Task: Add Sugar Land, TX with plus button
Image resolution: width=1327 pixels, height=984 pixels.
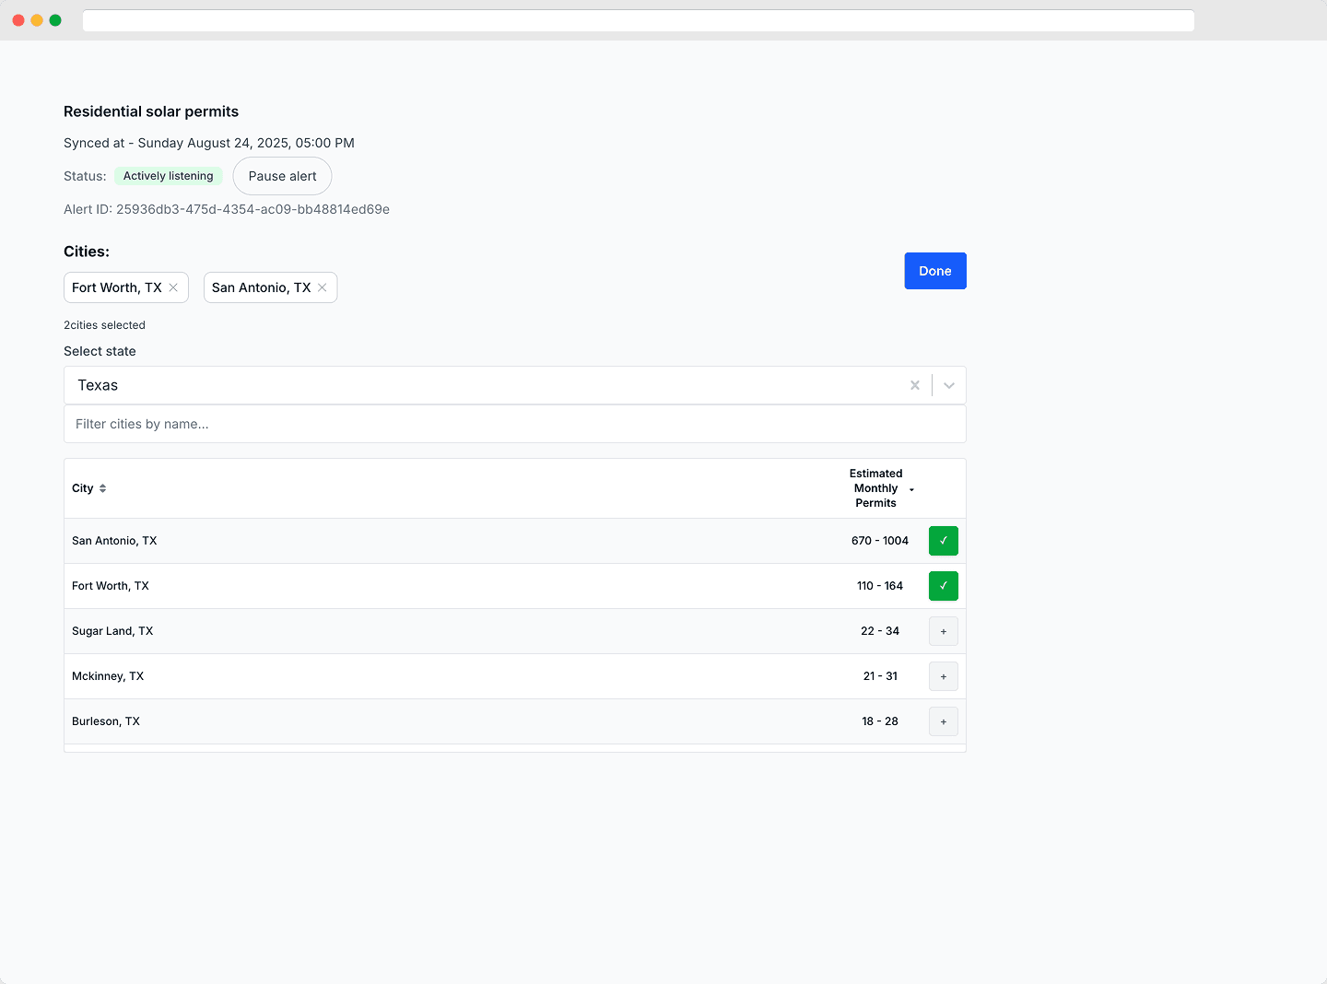Action: tap(943, 631)
